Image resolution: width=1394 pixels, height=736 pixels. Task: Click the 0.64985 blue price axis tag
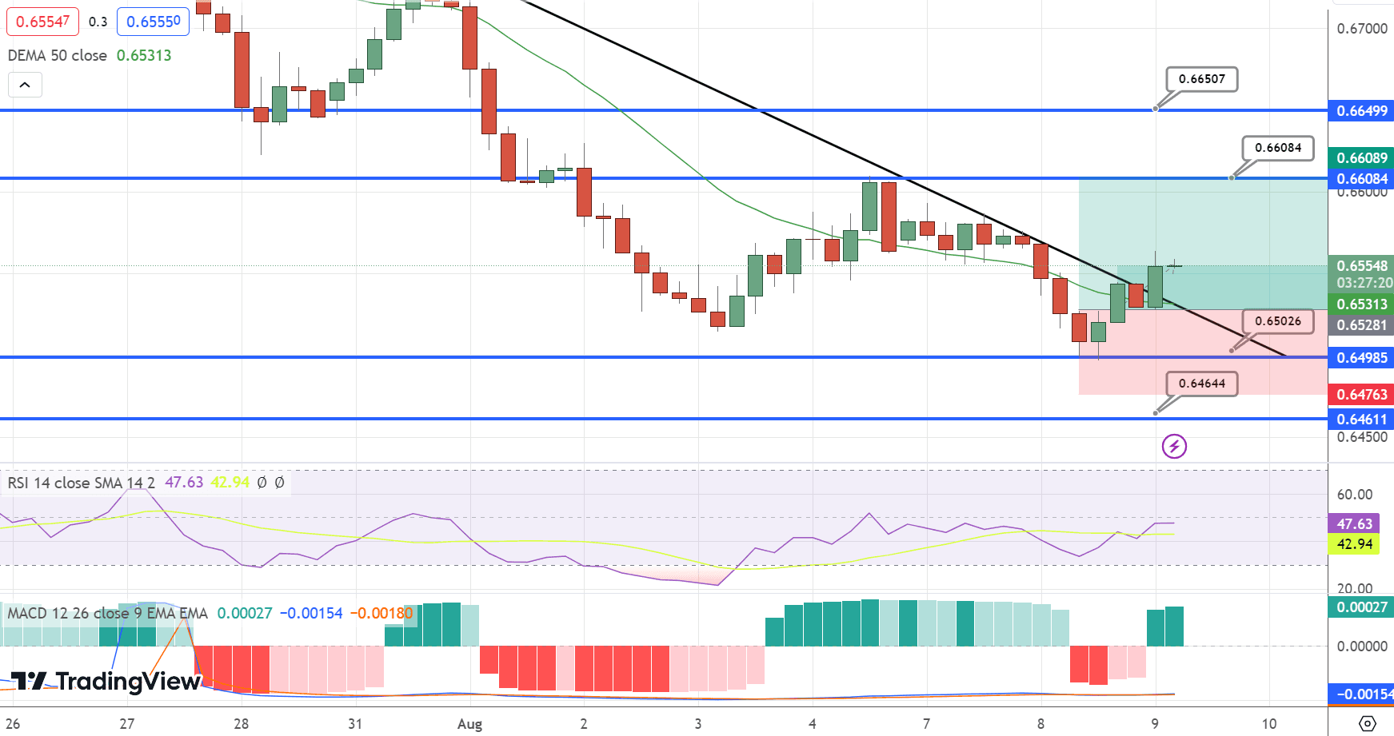(1361, 358)
